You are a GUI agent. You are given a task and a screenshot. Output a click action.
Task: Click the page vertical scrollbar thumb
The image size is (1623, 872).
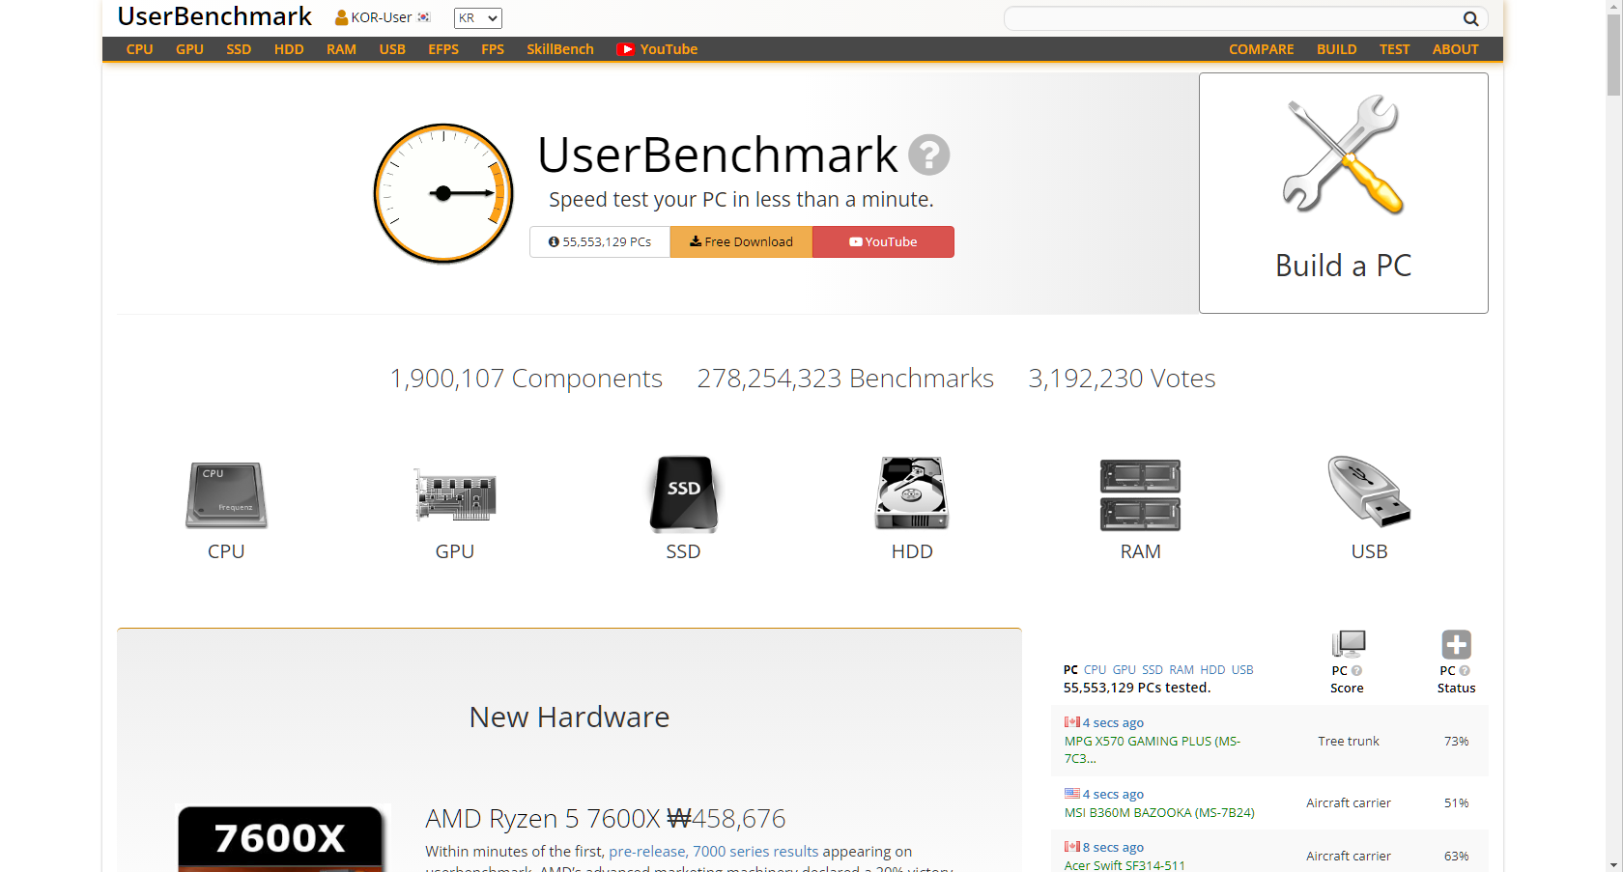pos(1613,55)
